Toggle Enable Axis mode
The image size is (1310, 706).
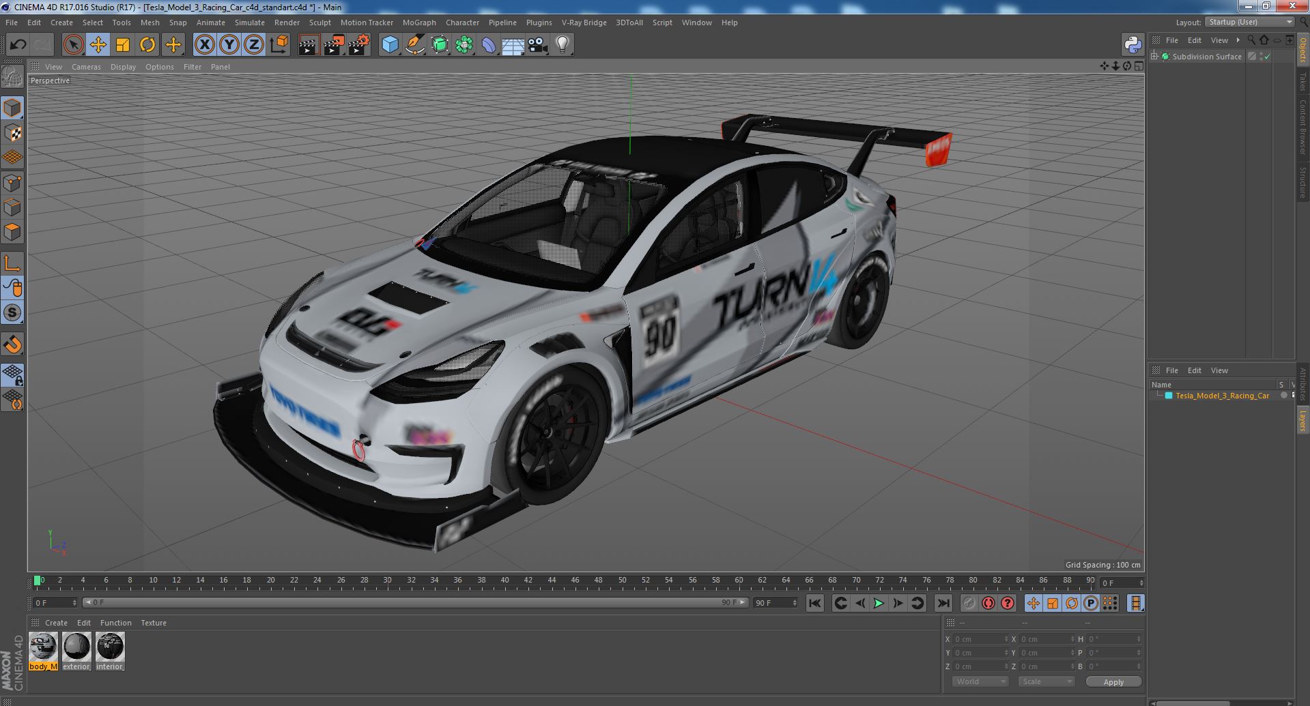tap(12, 263)
